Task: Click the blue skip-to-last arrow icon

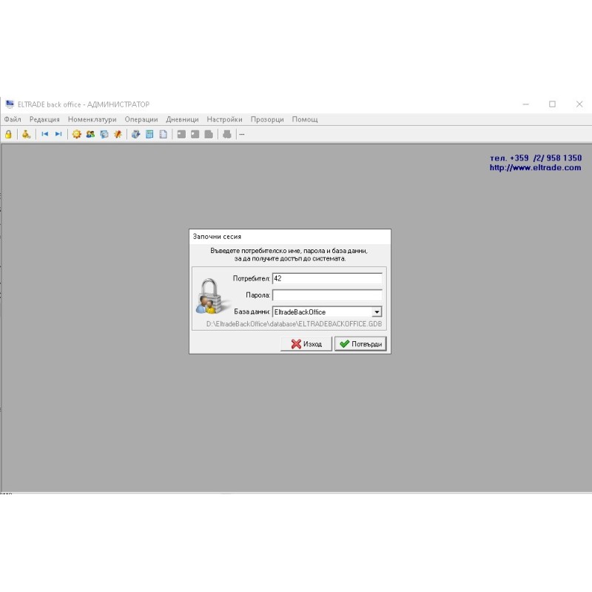Action: click(x=58, y=134)
